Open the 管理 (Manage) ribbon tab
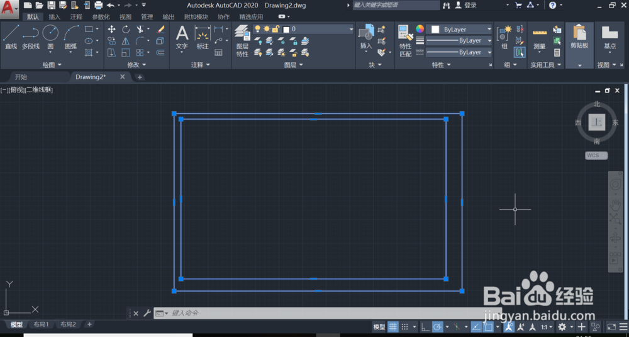Image resolution: width=629 pixels, height=337 pixels. point(147,17)
